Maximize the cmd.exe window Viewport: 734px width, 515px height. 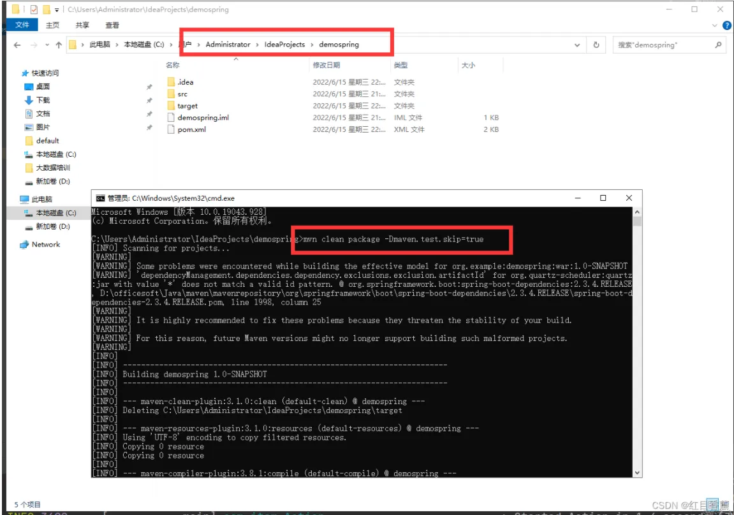pos(603,198)
